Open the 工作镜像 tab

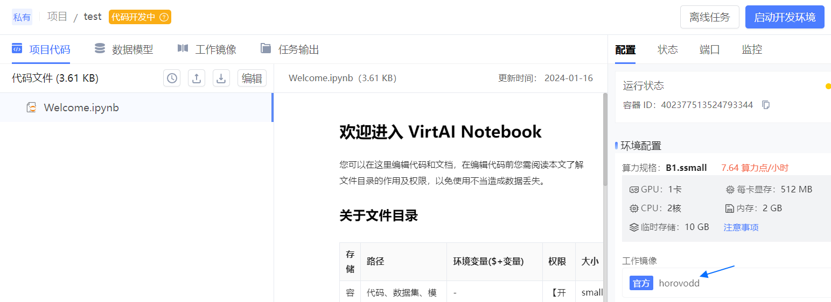pos(207,49)
